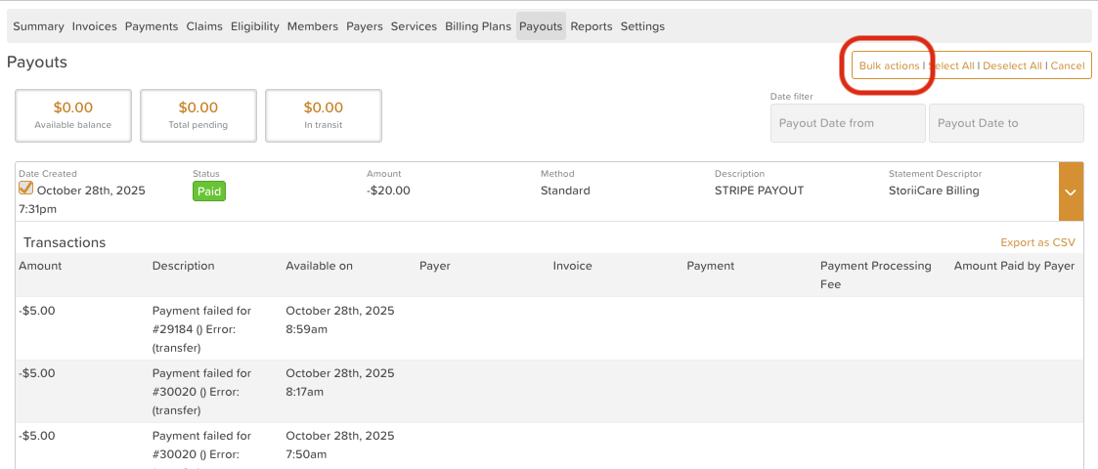Screen dimensions: 1098x469
Task: Open the Members tab
Action: point(313,26)
